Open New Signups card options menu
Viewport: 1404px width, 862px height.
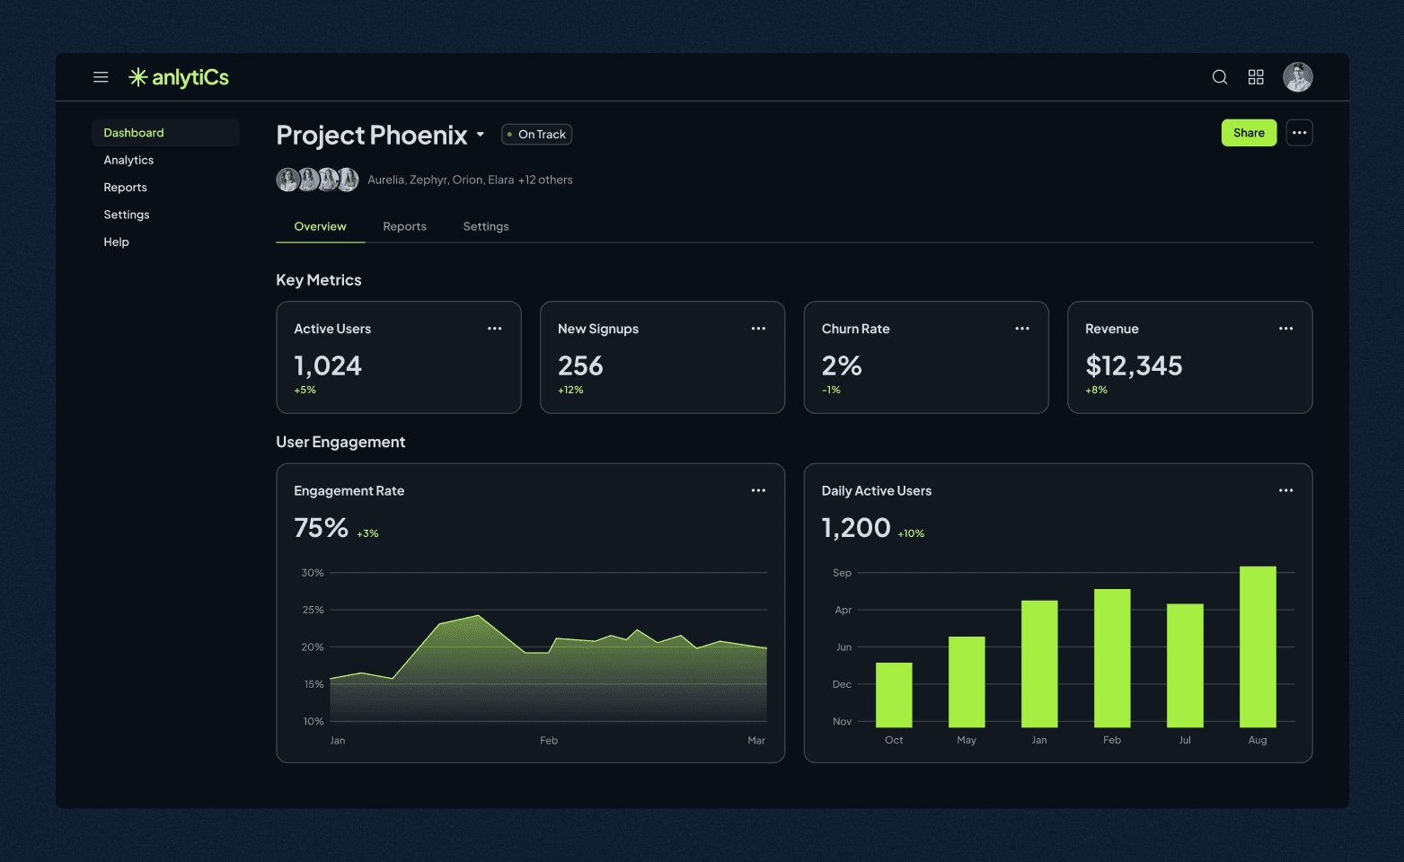tap(759, 329)
